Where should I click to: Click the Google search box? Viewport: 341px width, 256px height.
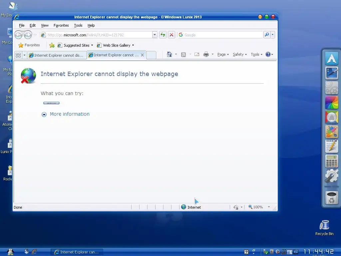tap(220, 35)
